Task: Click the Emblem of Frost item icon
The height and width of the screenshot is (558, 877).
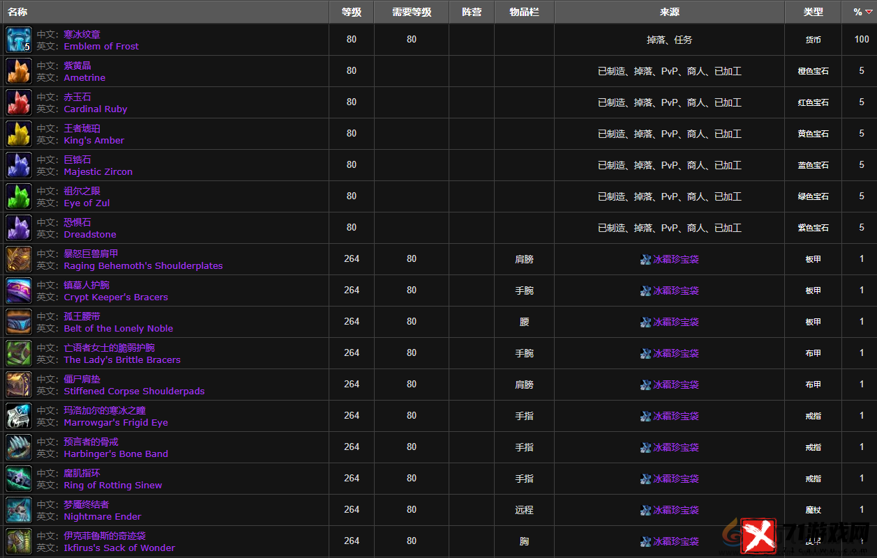Action: click(x=19, y=40)
